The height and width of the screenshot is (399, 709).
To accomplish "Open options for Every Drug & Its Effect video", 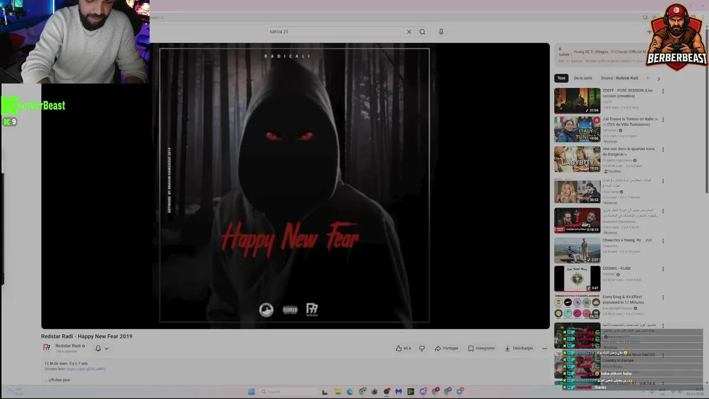I will point(663,298).
